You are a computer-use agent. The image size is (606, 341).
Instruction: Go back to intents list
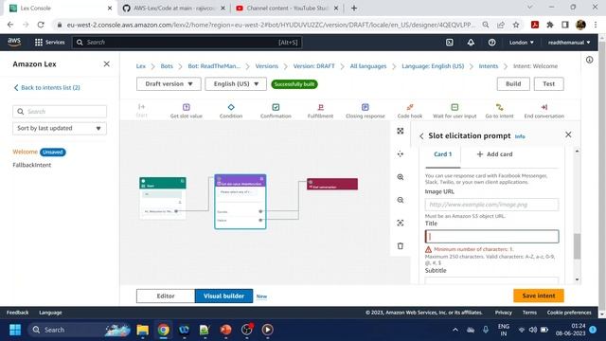[x=46, y=88]
